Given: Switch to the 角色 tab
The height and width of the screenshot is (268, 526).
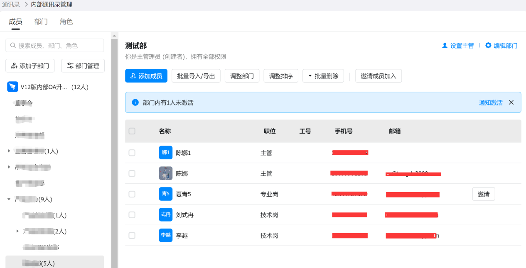Looking at the screenshot, I should coord(66,22).
